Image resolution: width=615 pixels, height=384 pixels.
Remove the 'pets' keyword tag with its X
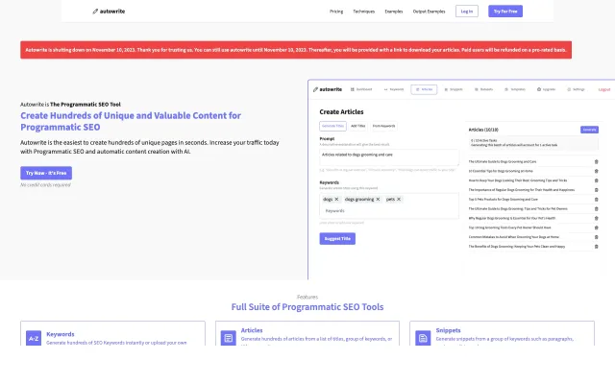[x=400, y=199]
